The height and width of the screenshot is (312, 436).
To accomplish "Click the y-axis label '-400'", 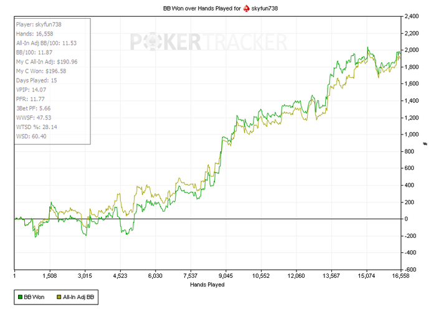I will click(x=410, y=253).
